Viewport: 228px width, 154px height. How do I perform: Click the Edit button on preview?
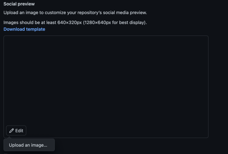16,131
